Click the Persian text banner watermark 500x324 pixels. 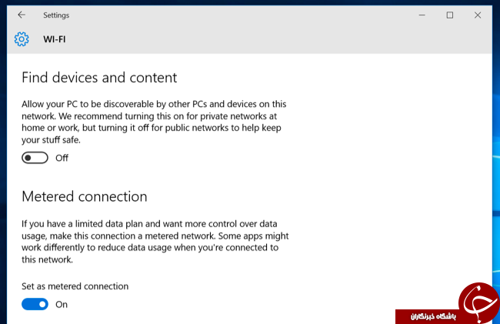pyautogui.click(x=427, y=316)
